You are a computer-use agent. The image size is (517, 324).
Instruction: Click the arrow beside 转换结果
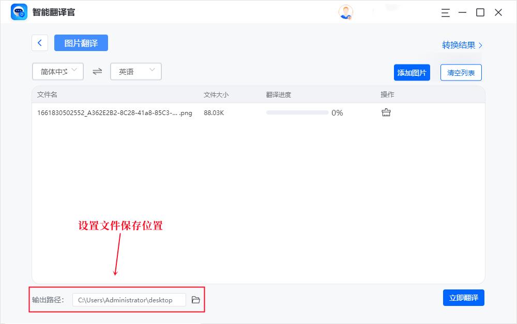pos(481,45)
